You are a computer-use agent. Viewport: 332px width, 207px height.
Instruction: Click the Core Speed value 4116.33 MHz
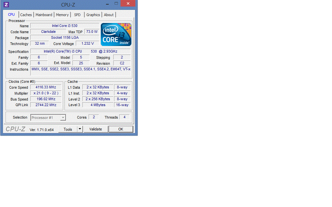pyautogui.click(x=46, y=87)
